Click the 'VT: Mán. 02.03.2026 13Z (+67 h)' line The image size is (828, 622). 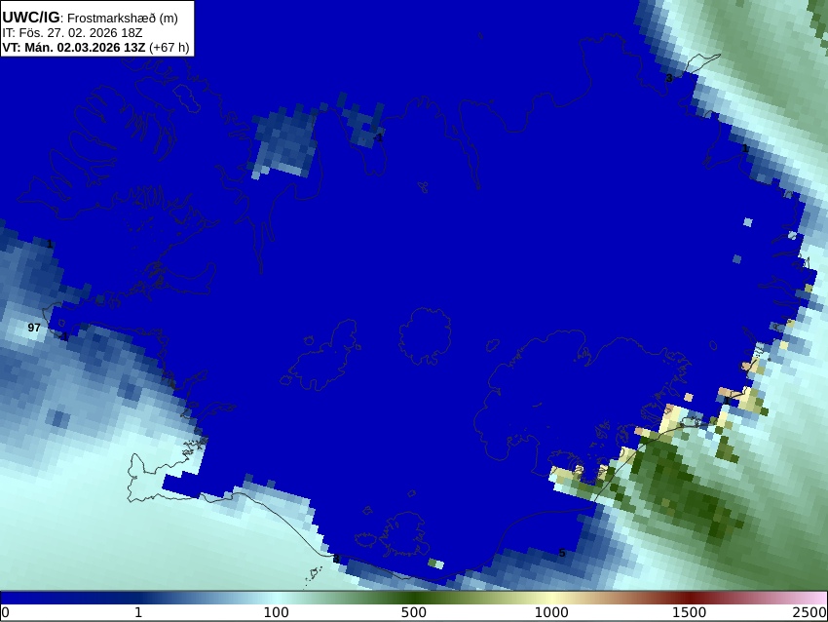pyautogui.click(x=95, y=47)
